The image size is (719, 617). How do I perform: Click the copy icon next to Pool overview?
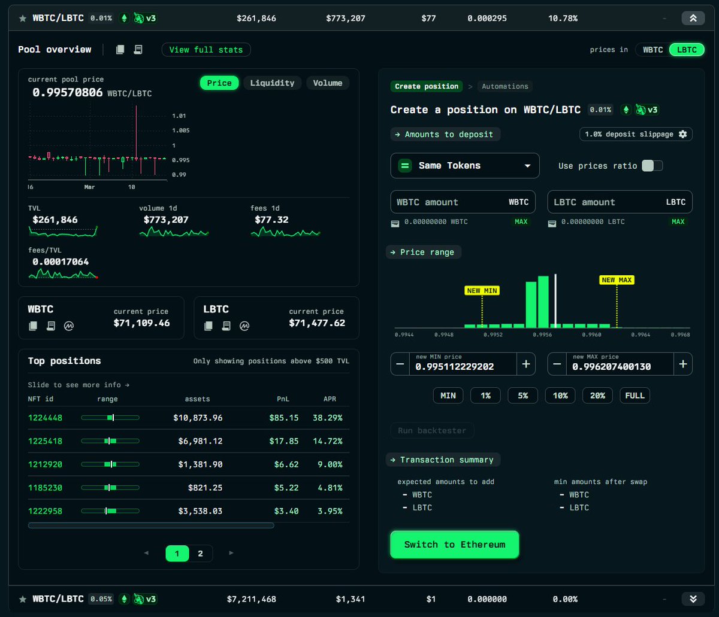point(119,49)
